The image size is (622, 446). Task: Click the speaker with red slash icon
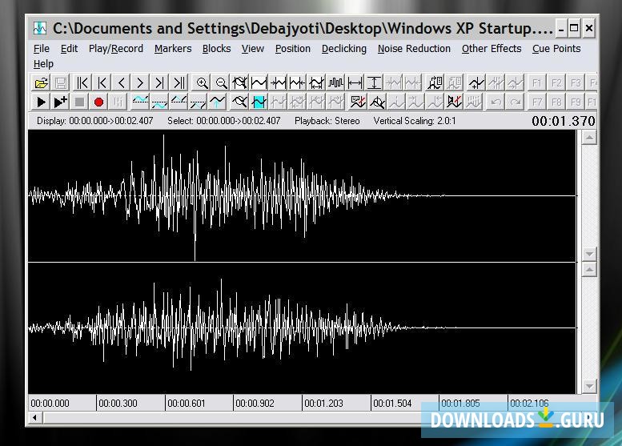(x=454, y=102)
